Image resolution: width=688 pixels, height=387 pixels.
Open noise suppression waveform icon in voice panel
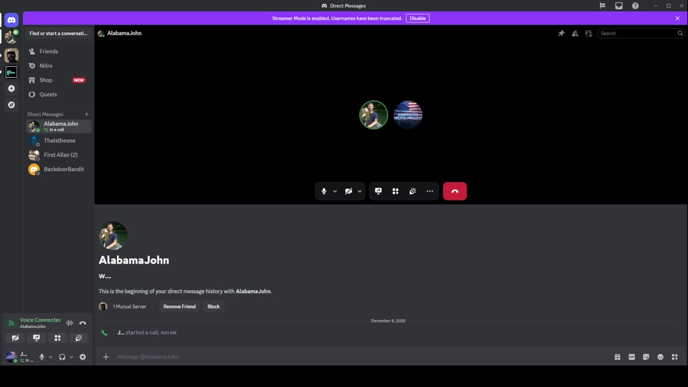coord(70,323)
